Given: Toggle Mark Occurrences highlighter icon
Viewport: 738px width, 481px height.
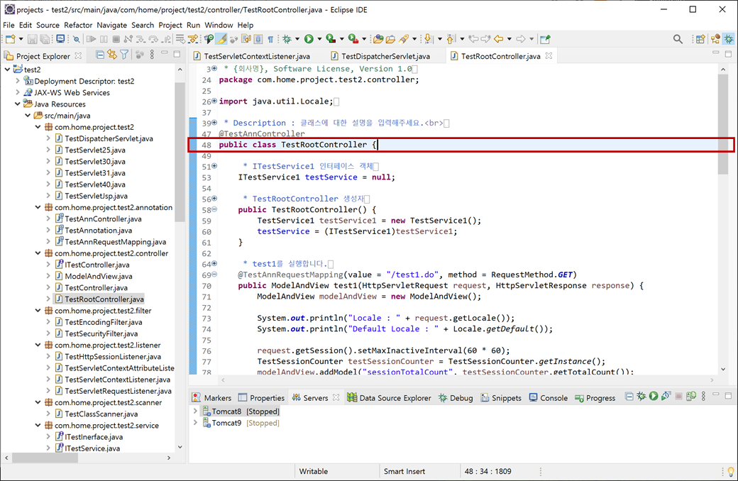Looking at the screenshot, I should [221, 40].
